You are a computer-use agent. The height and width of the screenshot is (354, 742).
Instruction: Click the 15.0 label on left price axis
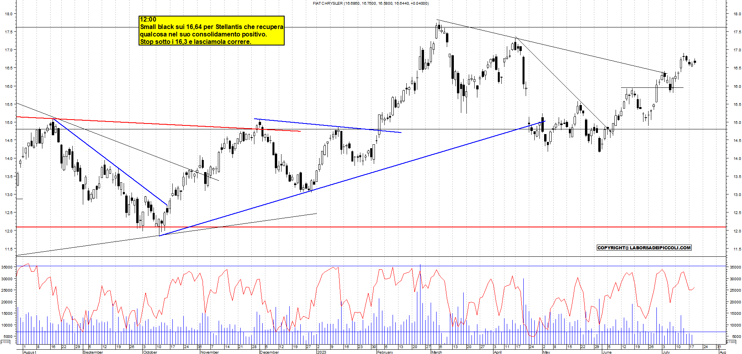(8, 122)
